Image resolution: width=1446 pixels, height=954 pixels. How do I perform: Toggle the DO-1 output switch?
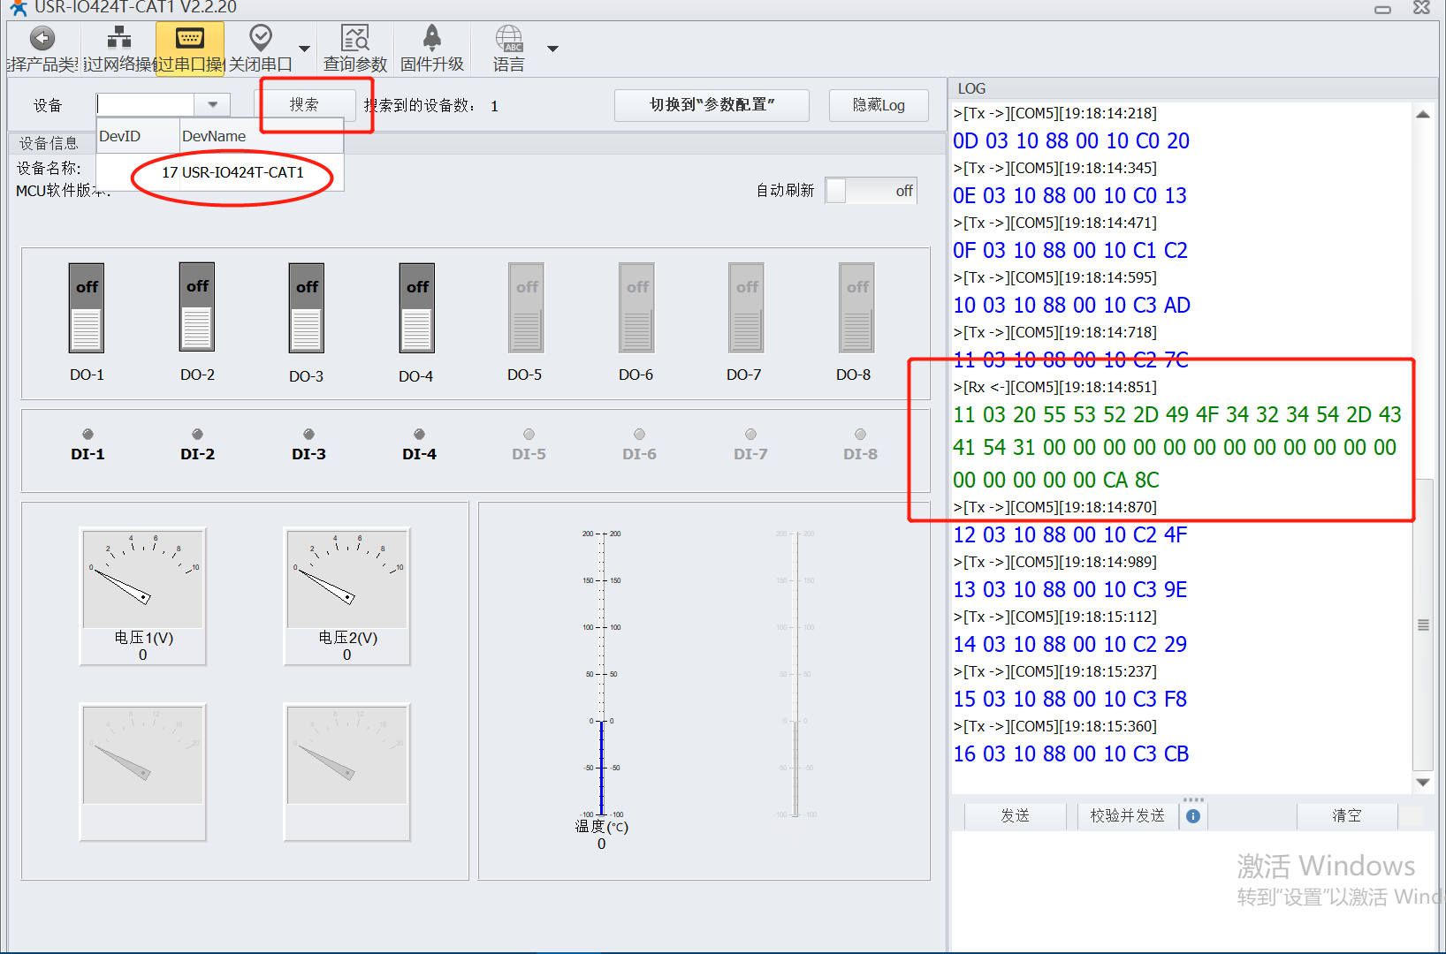tap(87, 307)
